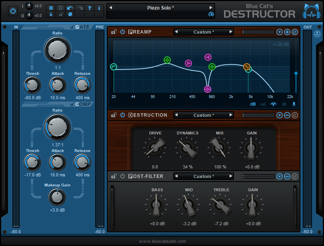Open the Post-Filter editor 'e' icon
This screenshot has height=246, width=324.
(x=295, y=176)
